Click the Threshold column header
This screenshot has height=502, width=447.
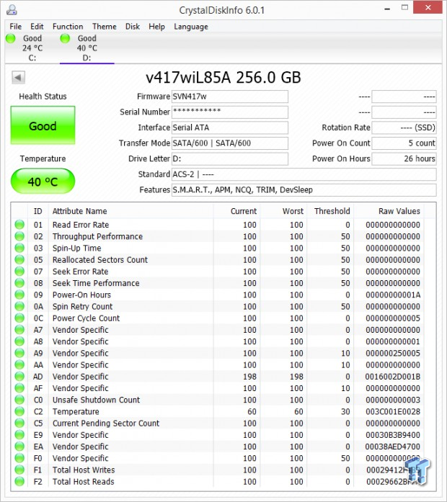(332, 211)
